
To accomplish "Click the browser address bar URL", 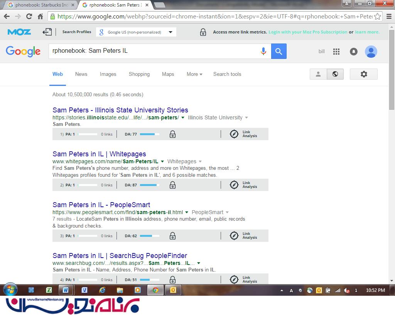I will pyautogui.click(x=214, y=17).
